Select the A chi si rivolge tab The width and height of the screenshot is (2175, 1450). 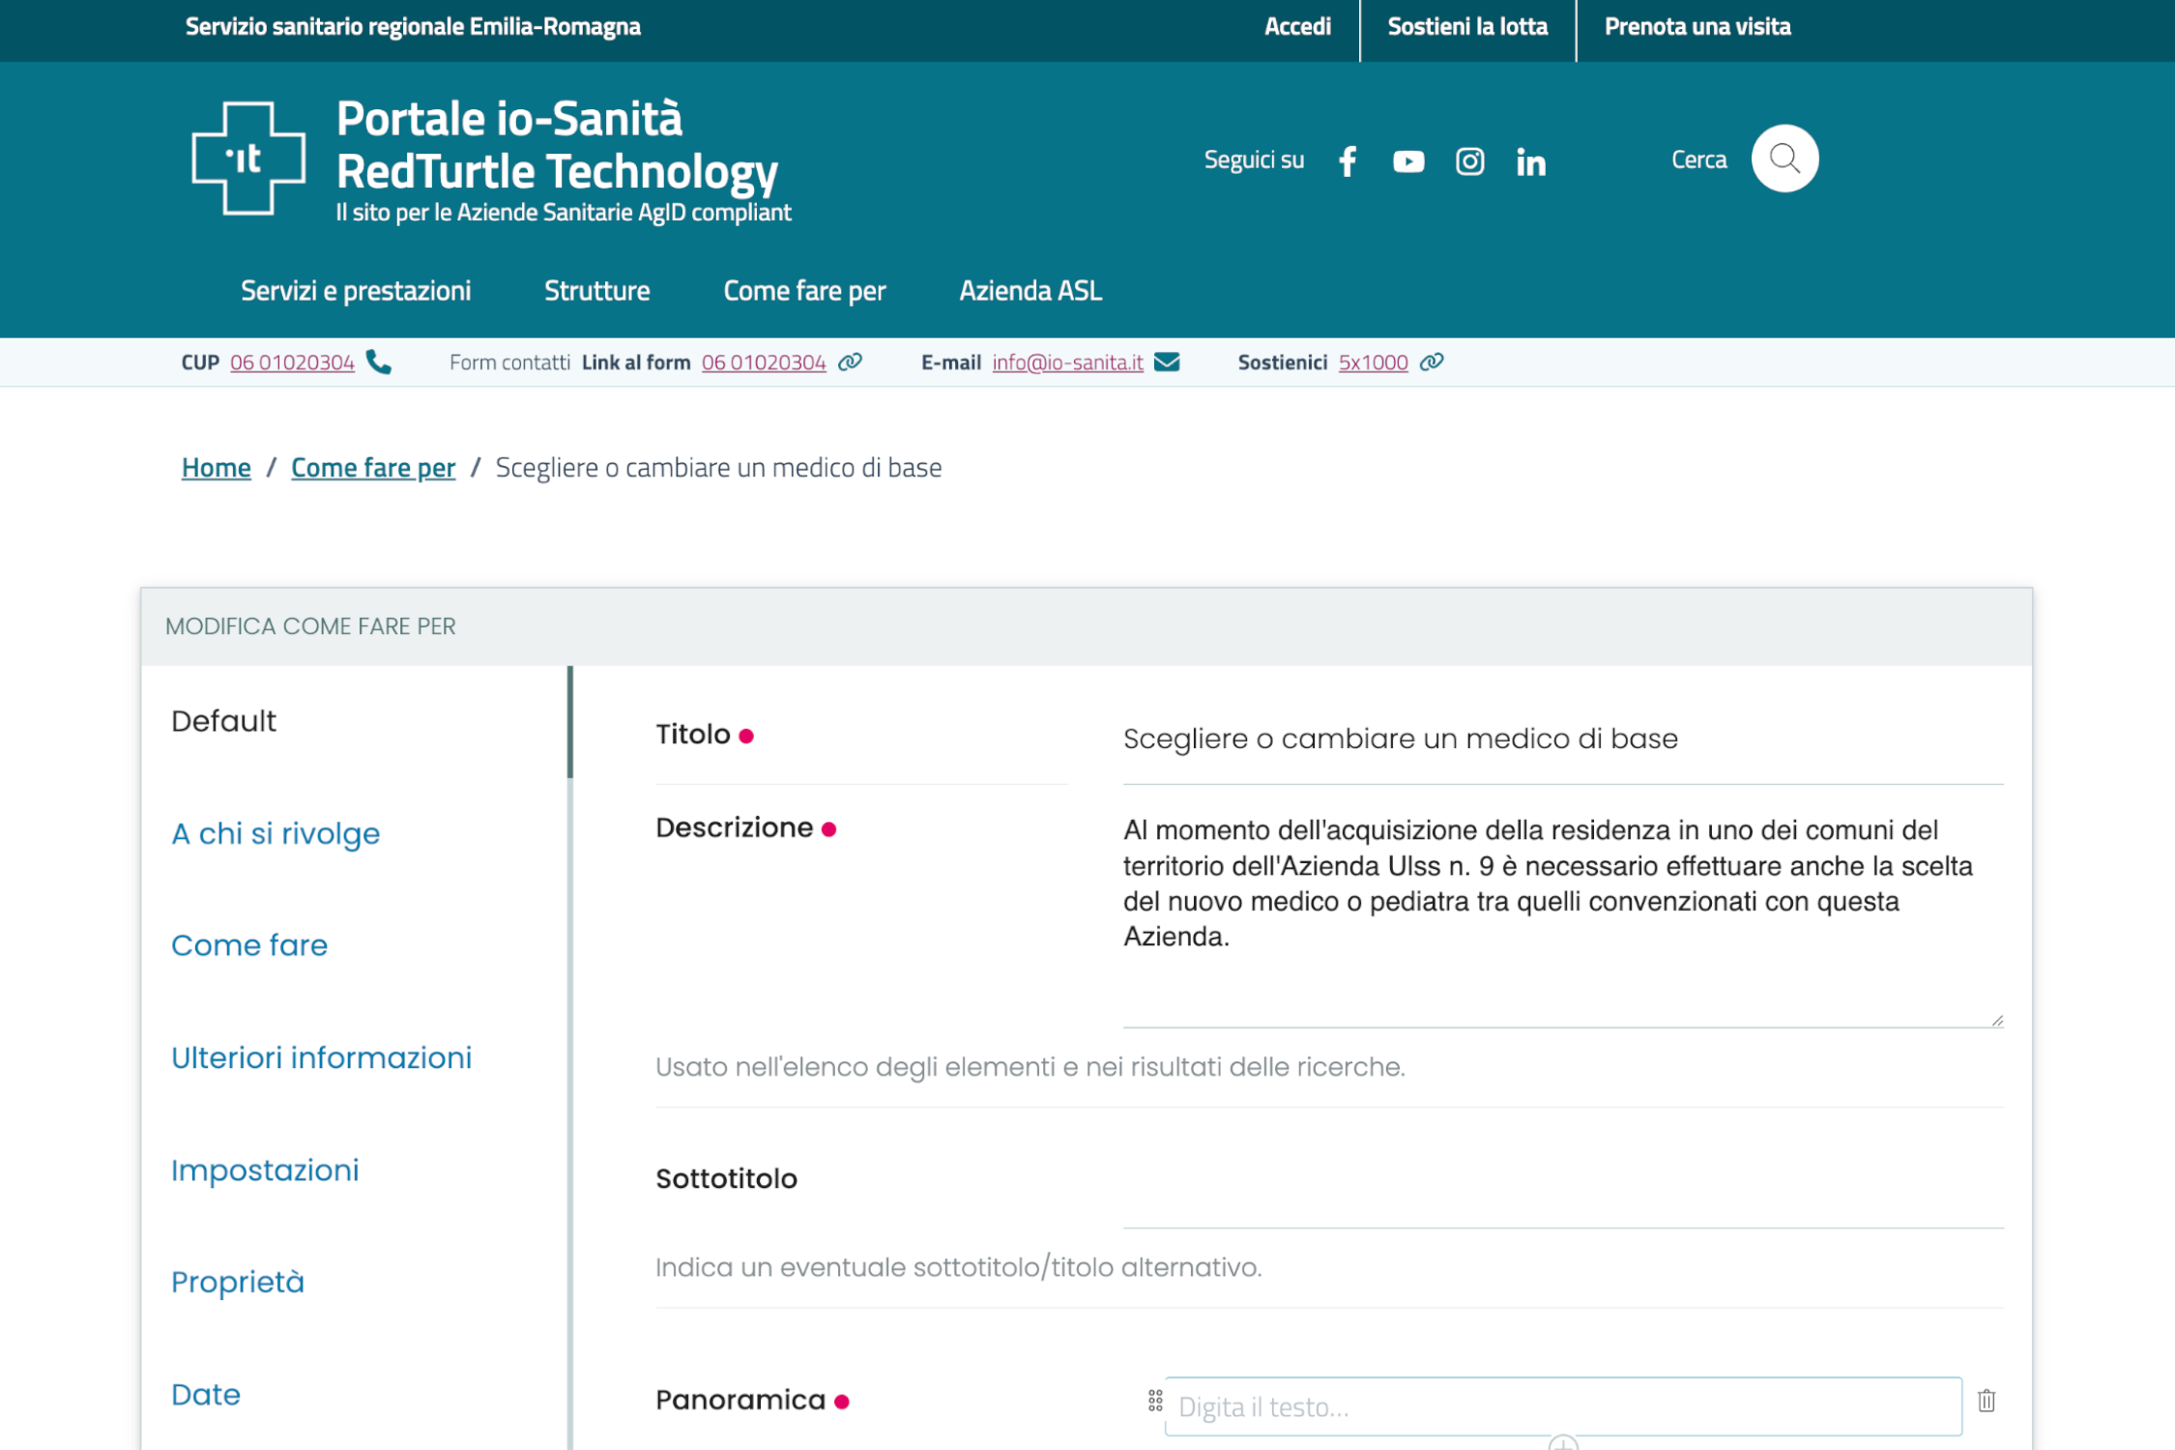(x=275, y=833)
